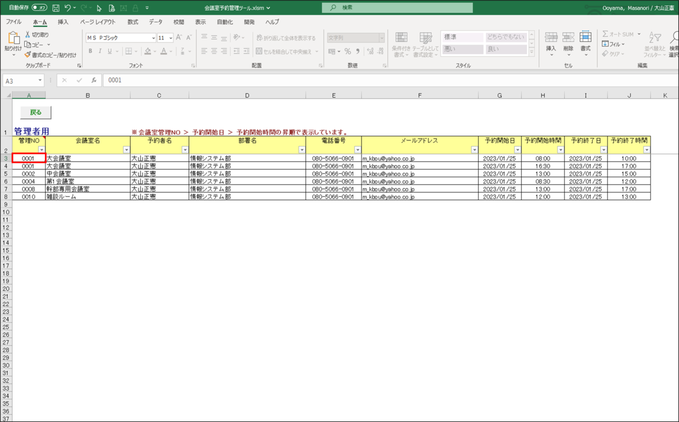Screen dimensions: 679x422
Task: Open filter dropdown for 部署名 column
Action: pyautogui.click(x=302, y=149)
